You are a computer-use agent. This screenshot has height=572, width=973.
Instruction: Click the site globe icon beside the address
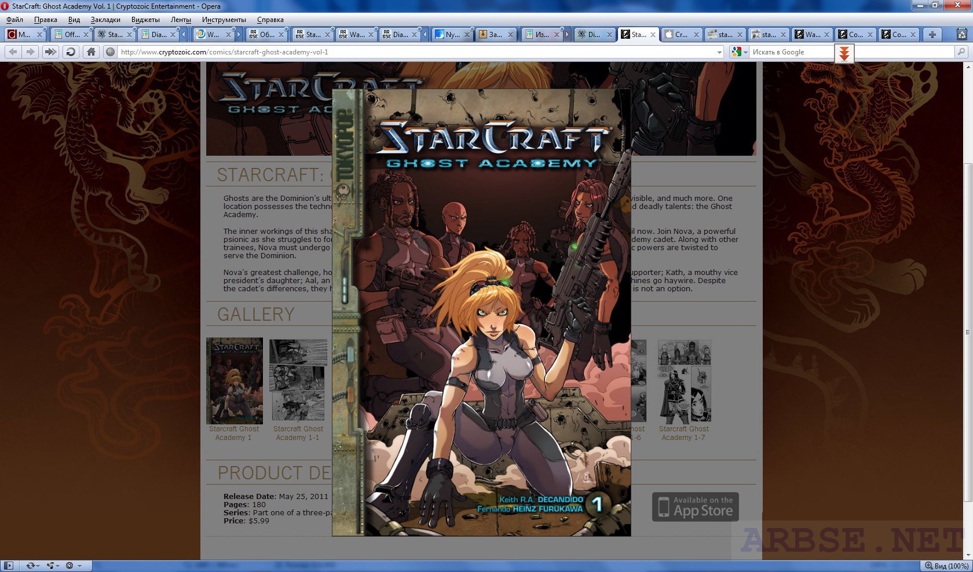(110, 52)
